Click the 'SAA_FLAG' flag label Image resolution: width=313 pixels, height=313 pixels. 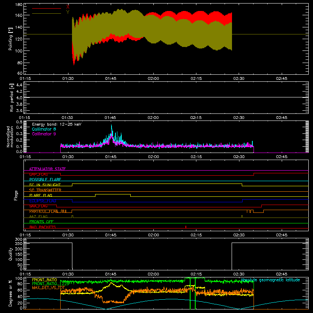click(x=38, y=206)
